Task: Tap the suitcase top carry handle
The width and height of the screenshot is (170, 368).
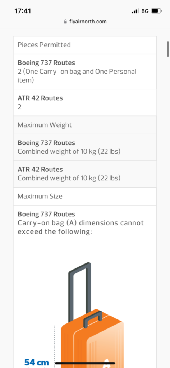Action: pyautogui.click(x=93, y=319)
